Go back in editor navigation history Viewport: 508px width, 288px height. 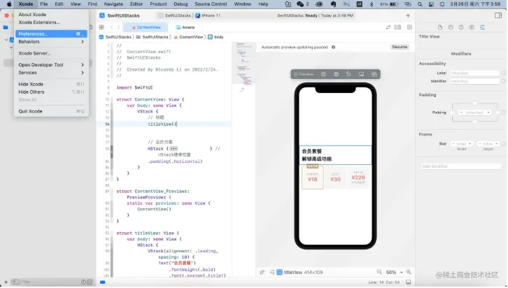[111, 27]
